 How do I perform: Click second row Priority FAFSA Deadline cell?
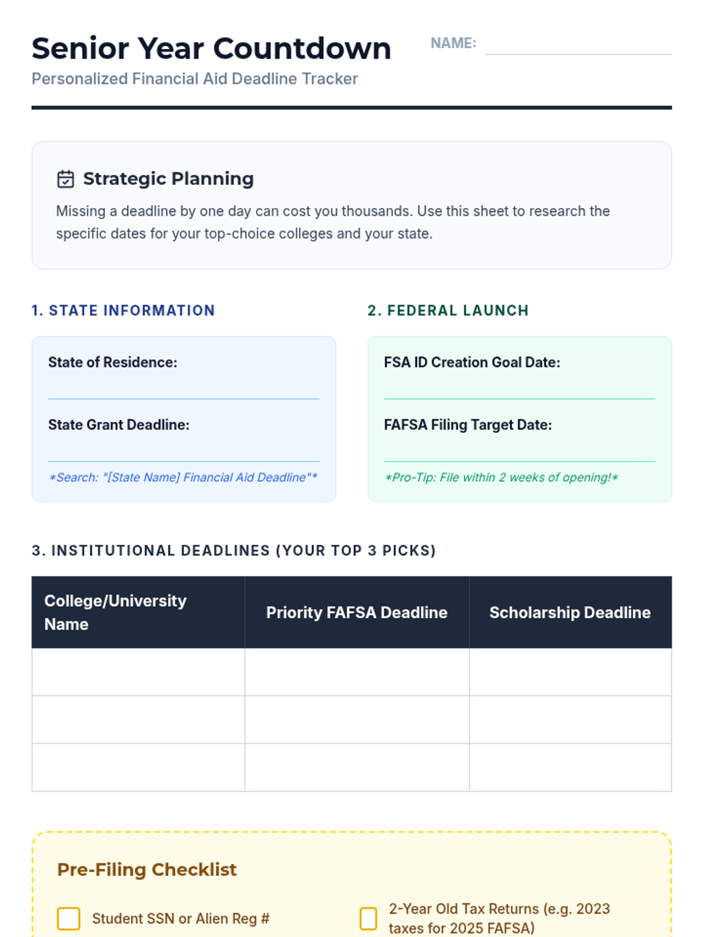(x=357, y=720)
